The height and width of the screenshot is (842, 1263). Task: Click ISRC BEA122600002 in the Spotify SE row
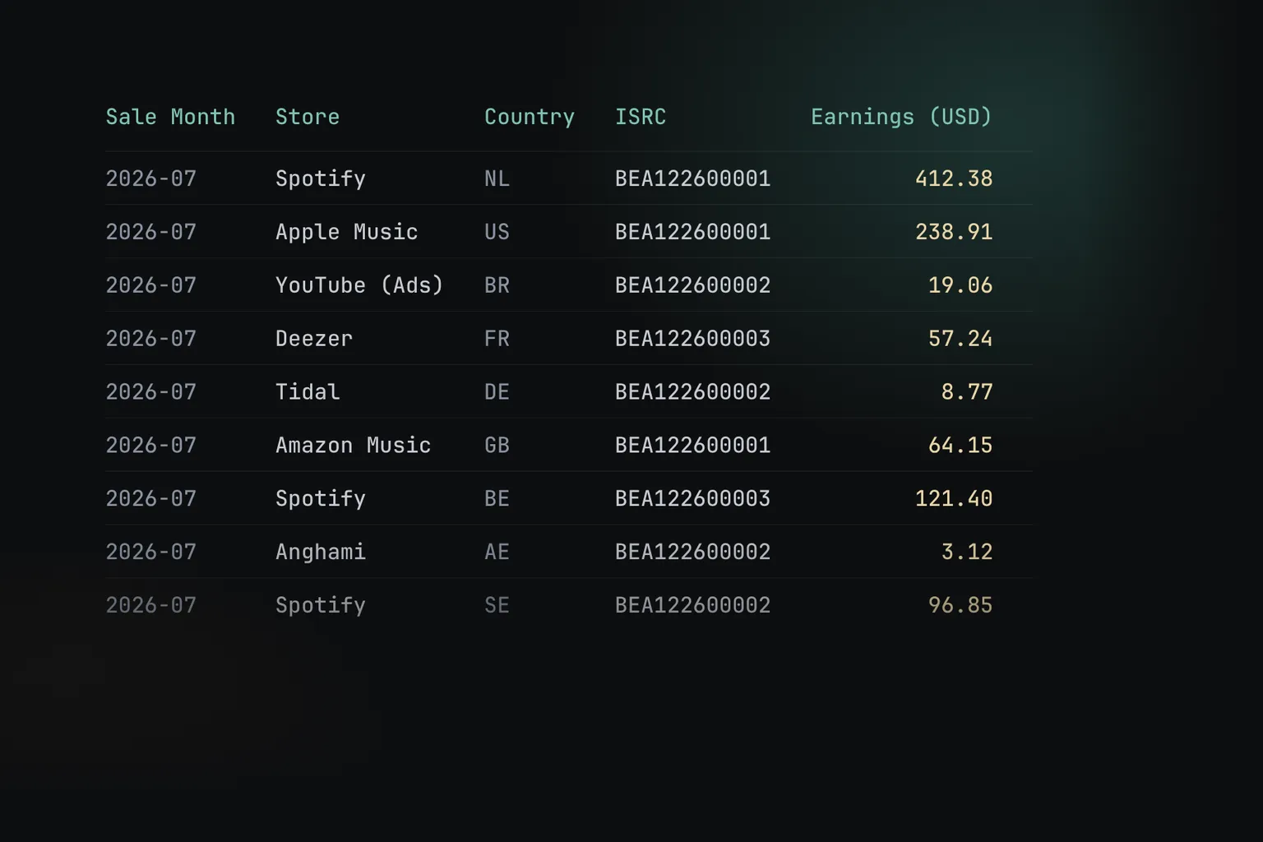[692, 605]
